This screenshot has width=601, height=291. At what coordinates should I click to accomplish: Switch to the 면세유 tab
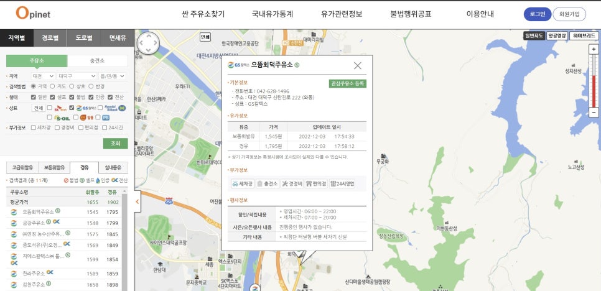118,38
